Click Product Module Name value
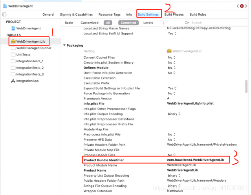Image resolution: width=251 pixels, height=195 pixels. [x=181, y=165]
